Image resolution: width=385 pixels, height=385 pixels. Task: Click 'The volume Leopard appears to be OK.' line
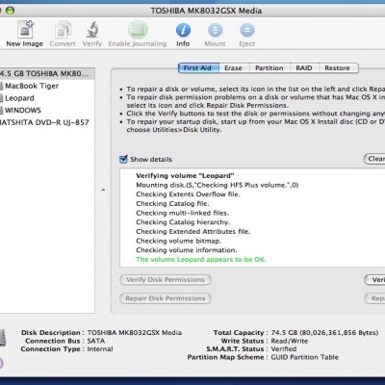[x=201, y=260]
